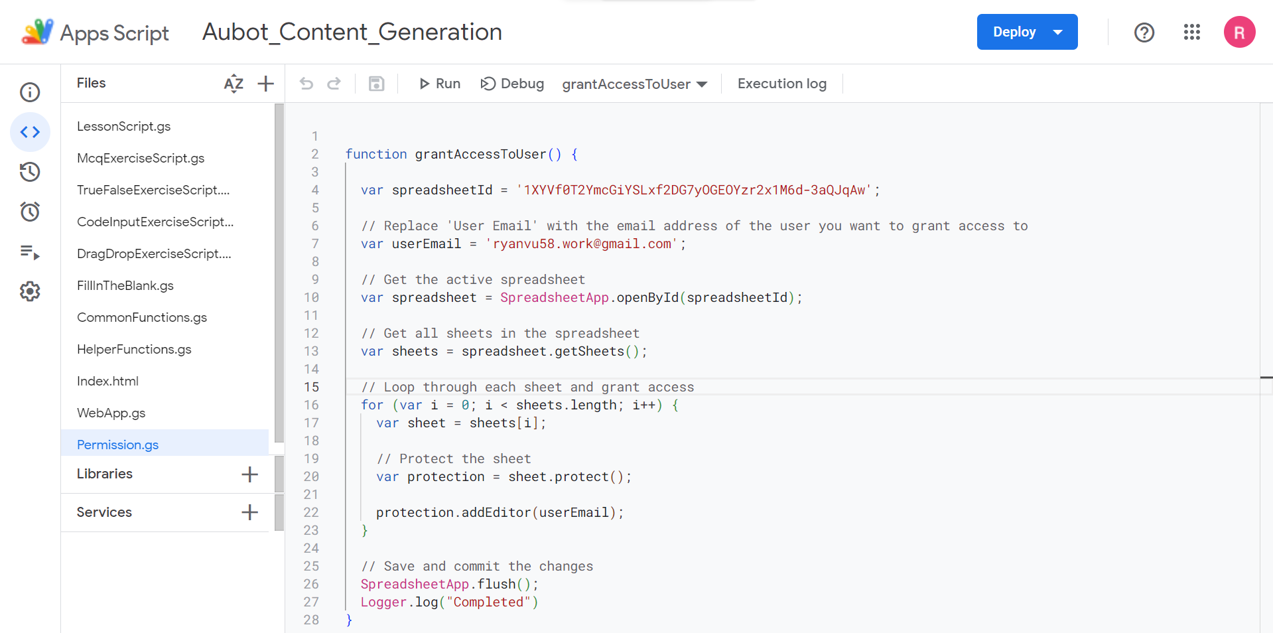The image size is (1273, 633).
Task: Add a new file with plus icon
Action: (265, 84)
